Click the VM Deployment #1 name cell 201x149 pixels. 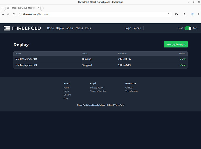pos(26,59)
